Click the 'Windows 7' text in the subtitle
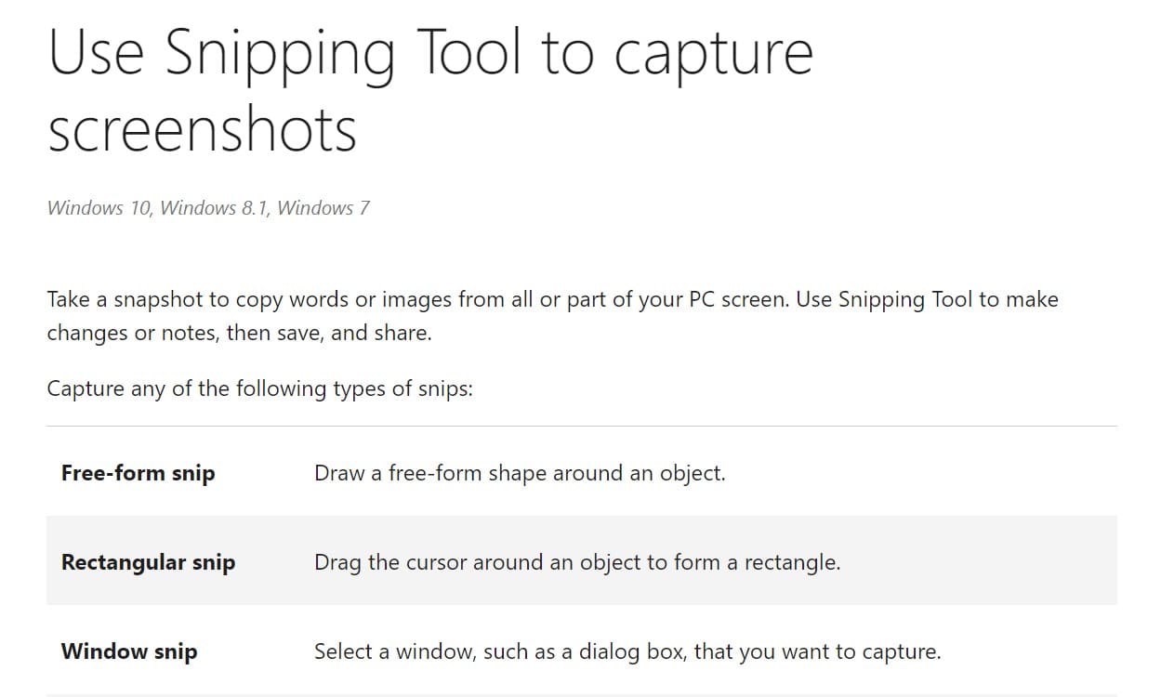 tap(323, 208)
